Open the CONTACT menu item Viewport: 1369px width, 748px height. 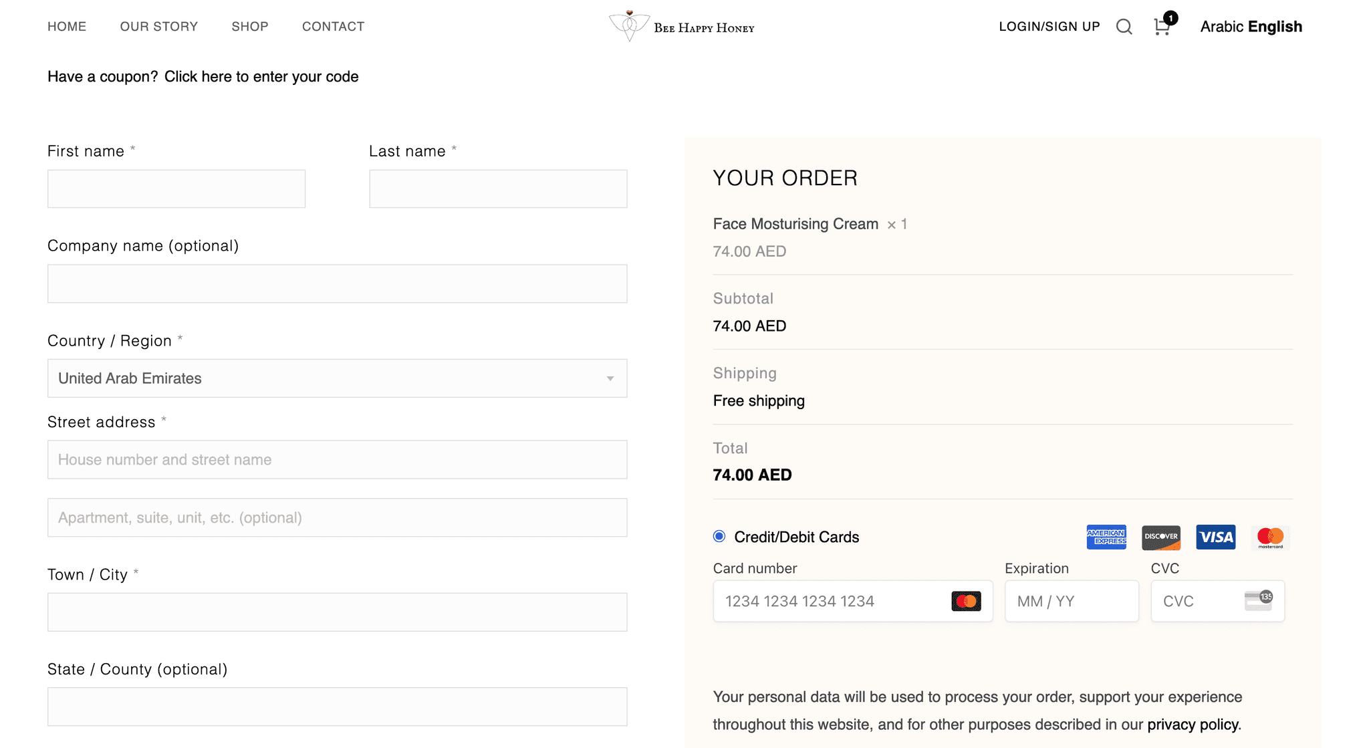(334, 27)
